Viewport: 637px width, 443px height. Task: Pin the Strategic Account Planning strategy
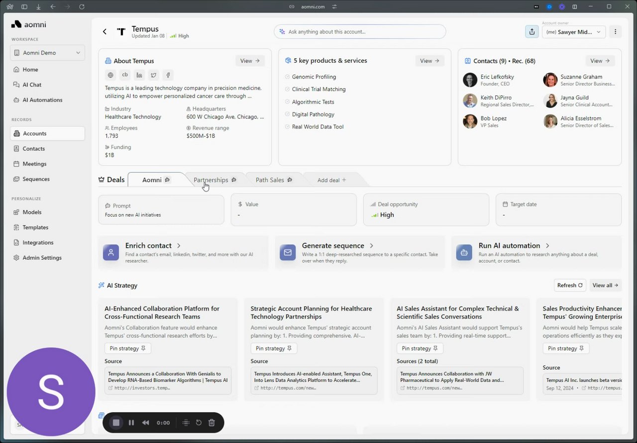pyautogui.click(x=274, y=348)
